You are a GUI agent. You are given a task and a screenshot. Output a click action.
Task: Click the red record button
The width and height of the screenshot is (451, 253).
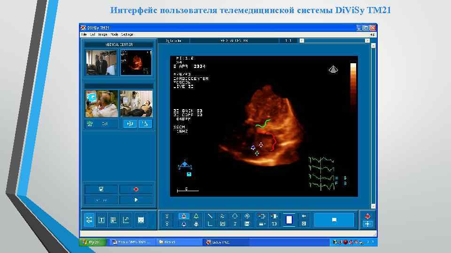[136, 189]
